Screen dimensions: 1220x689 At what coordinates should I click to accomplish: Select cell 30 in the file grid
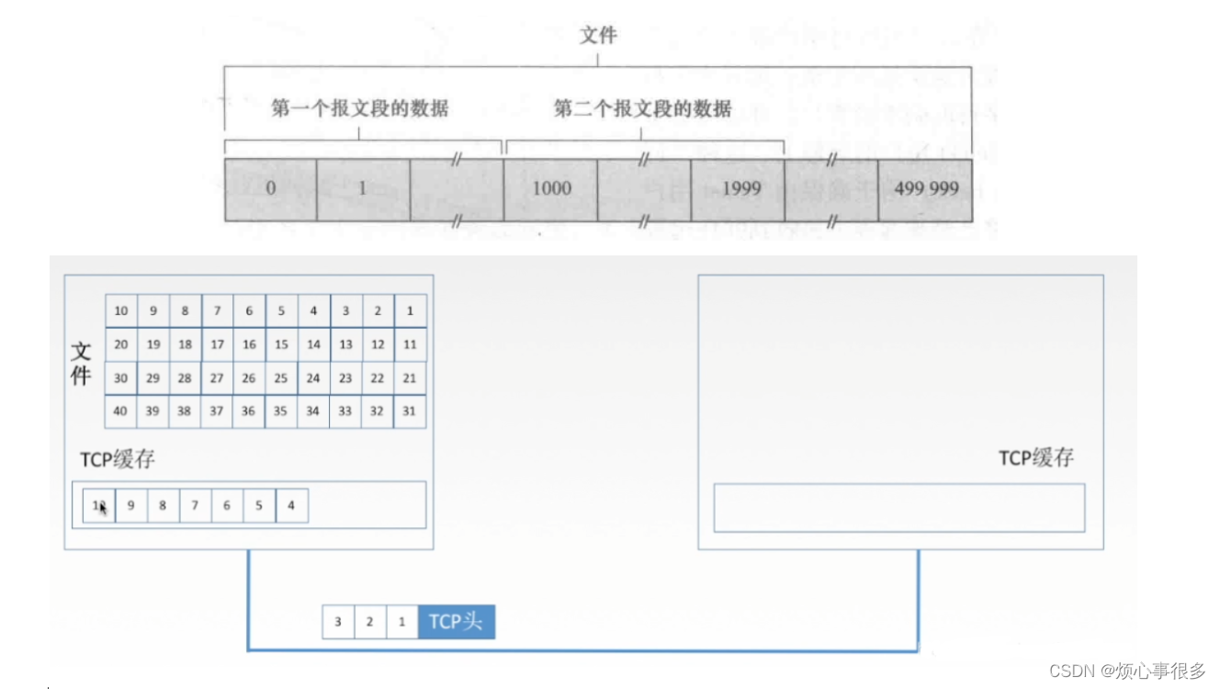[120, 378]
